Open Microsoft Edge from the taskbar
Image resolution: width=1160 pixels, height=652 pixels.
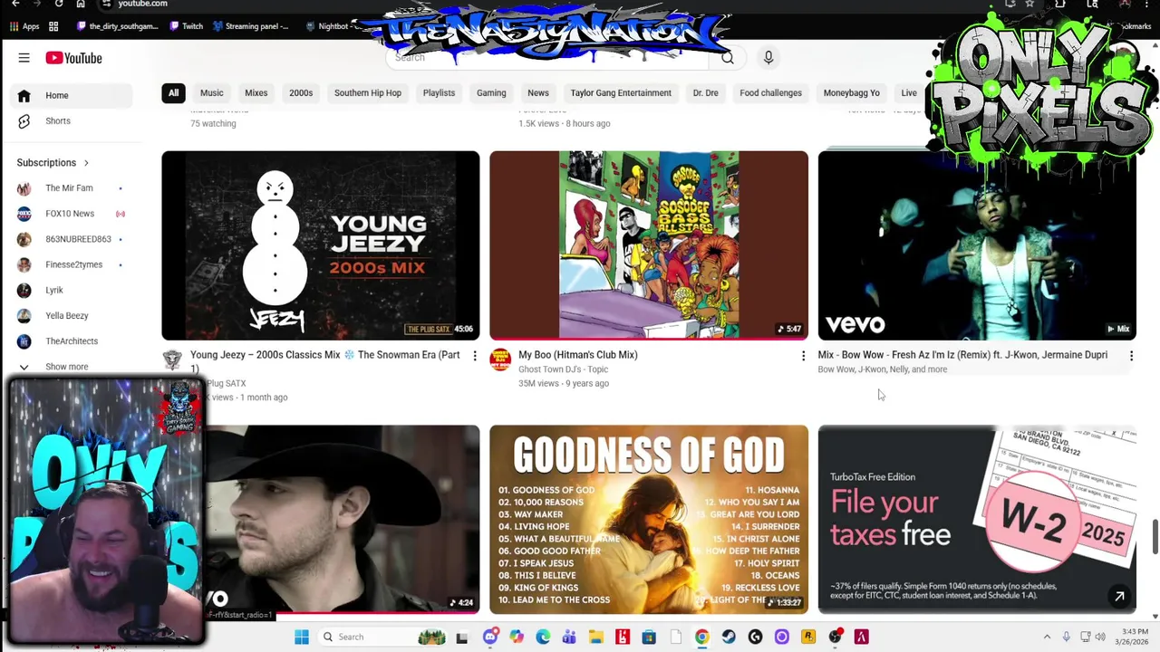click(543, 637)
